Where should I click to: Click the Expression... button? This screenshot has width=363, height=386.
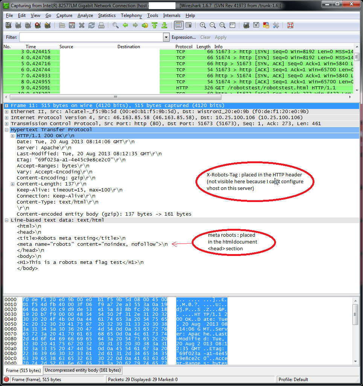[x=183, y=37]
